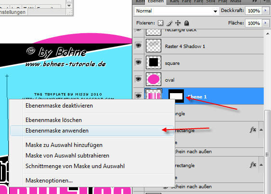Select the oval layer thumbnail
Image resolution: width=271 pixels, height=194 pixels.
point(154,79)
